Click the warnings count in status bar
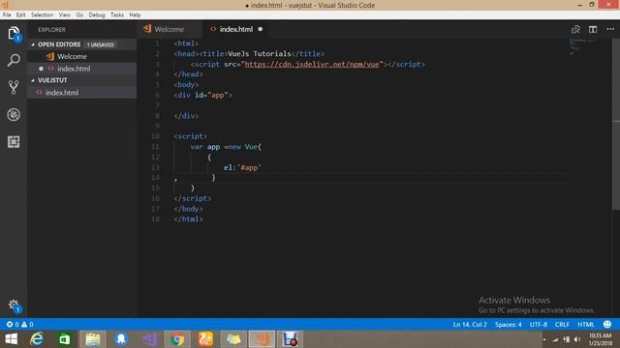Screen dimensions: 620x348 pyautogui.click(x=27, y=325)
